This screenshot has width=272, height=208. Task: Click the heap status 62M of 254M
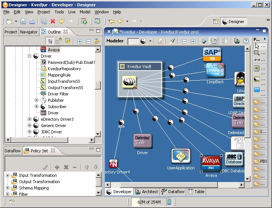click(x=149, y=202)
